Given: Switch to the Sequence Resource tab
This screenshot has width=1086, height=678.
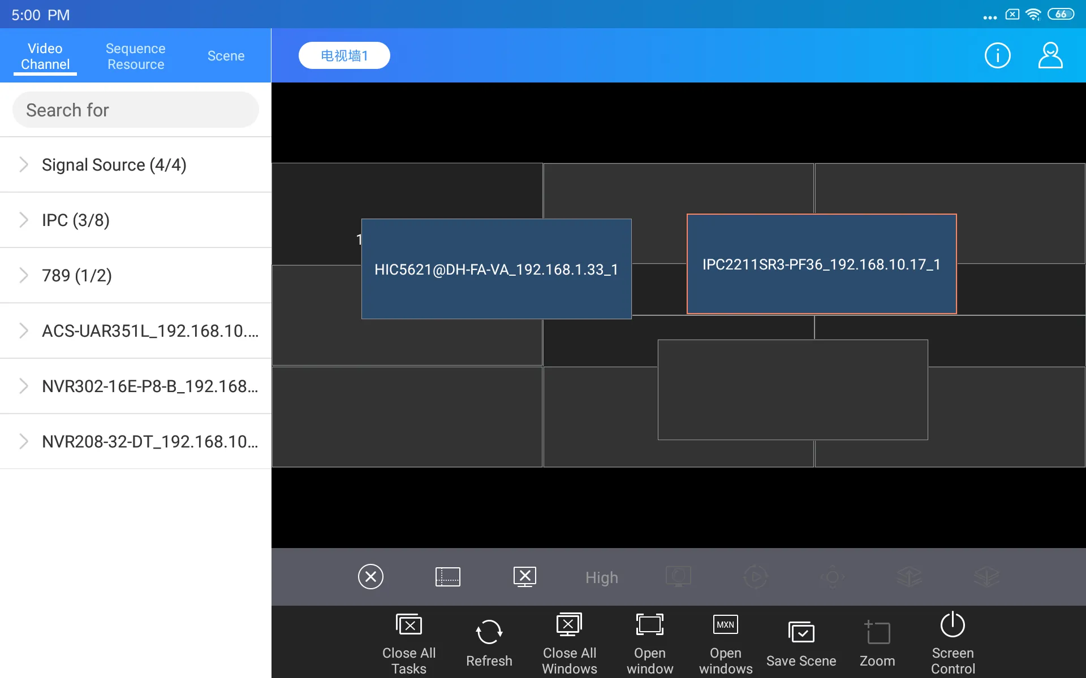Looking at the screenshot, I should click(135, 55).
